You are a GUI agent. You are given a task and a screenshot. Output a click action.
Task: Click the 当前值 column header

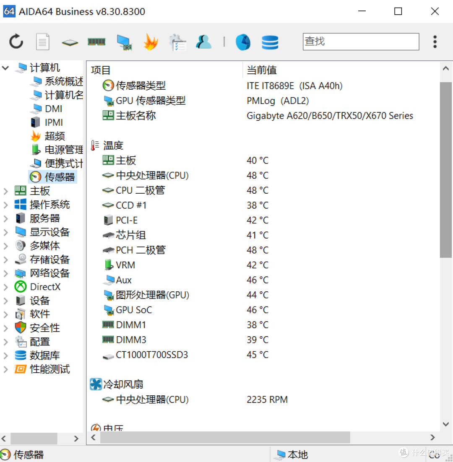point(262,70)
